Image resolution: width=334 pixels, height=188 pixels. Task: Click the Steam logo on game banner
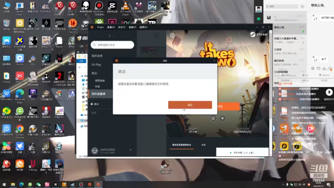tap(258, 34)
